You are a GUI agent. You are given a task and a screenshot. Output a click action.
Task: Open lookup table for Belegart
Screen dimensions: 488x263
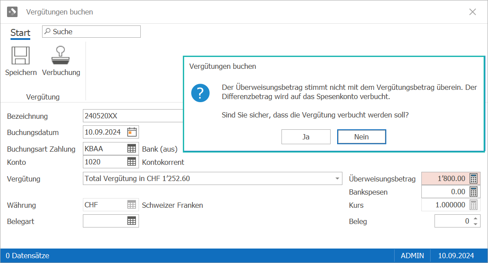pos(132,221)
